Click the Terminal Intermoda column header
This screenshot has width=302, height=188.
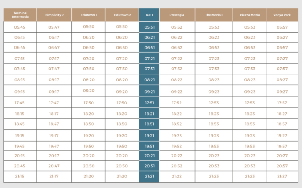coord(20,15)
